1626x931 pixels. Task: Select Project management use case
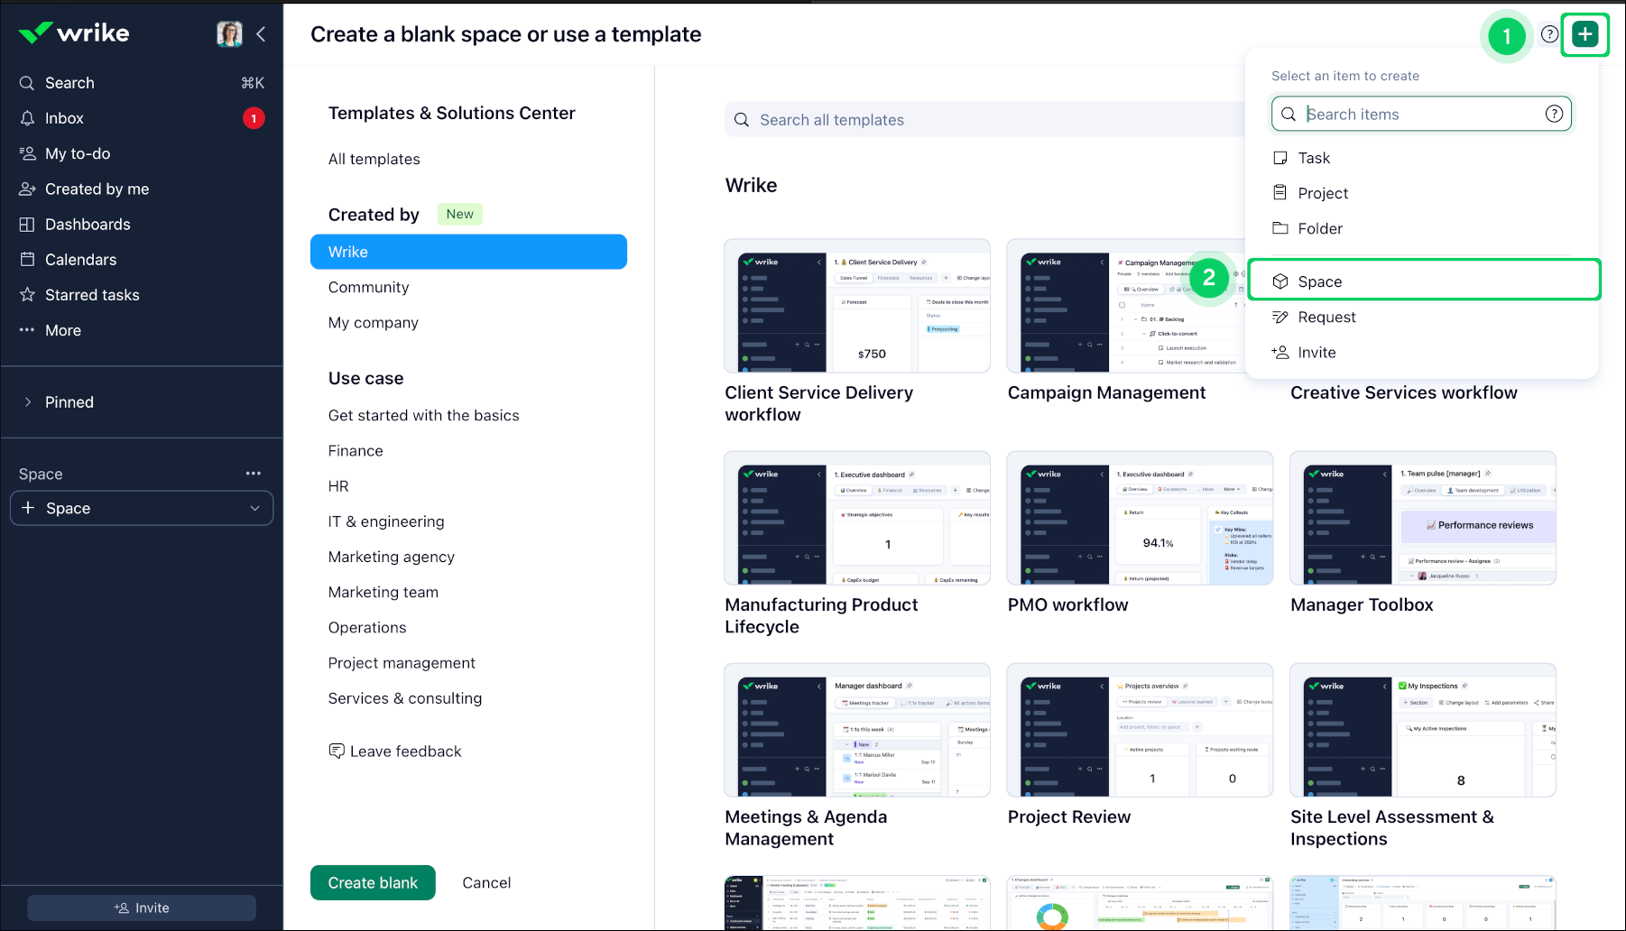click(402, 662)
